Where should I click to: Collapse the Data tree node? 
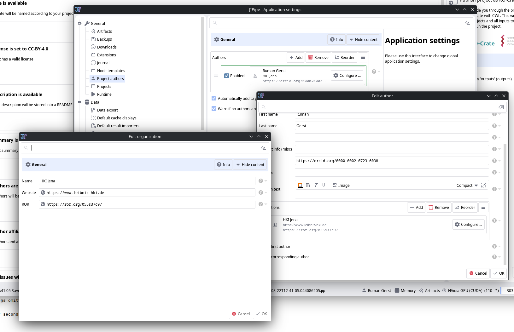(x=79, y=102)
